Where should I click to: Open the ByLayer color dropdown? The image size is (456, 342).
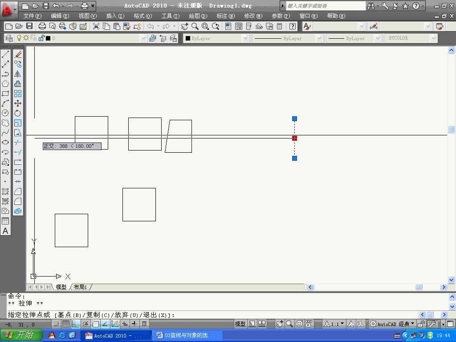click(x=245, y=38)
